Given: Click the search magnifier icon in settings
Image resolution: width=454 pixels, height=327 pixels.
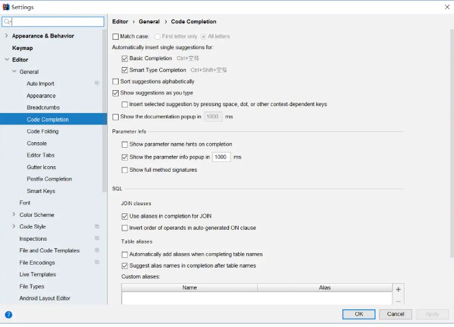Looking at the screenshot, I should tap(8, 22).
